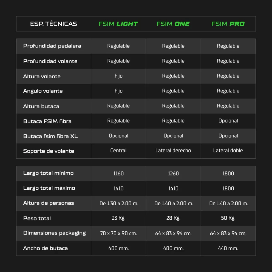Click the De 1.30 a 2.00 m. cell
This screenshot has width=272, height=272.
(119, 203)
